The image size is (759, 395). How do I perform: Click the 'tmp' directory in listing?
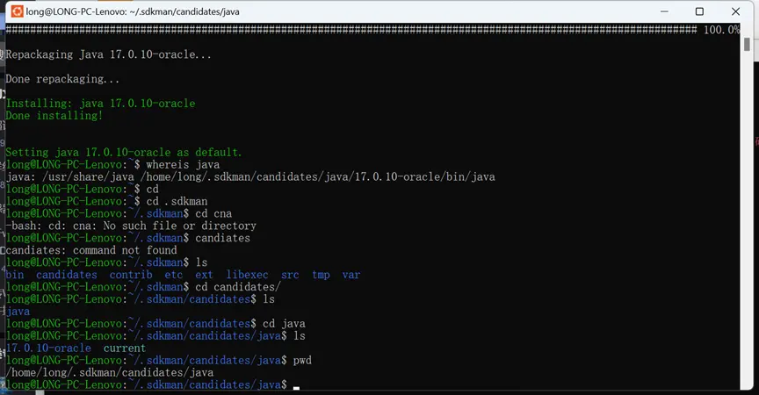click(x=321, y=275)
